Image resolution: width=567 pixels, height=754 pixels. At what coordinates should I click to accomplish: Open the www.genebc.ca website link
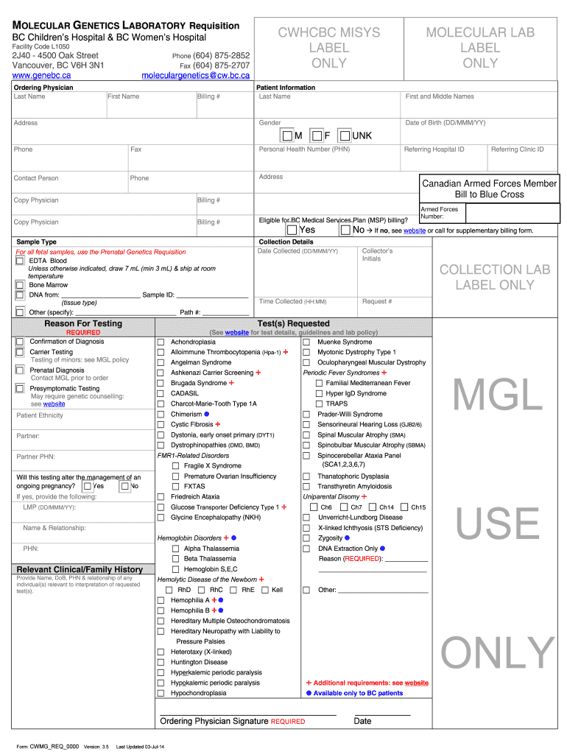(42, 75)
